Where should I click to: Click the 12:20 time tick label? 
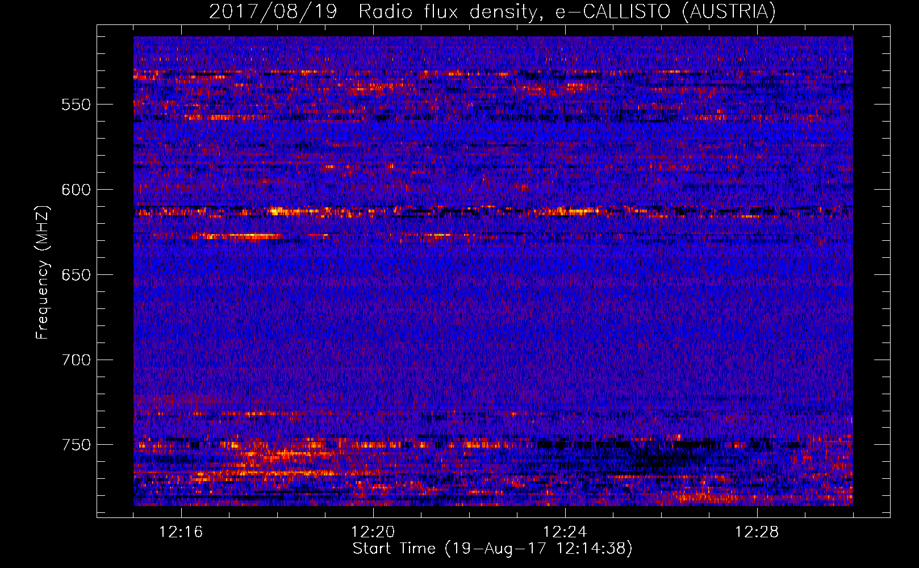point(373,532)
